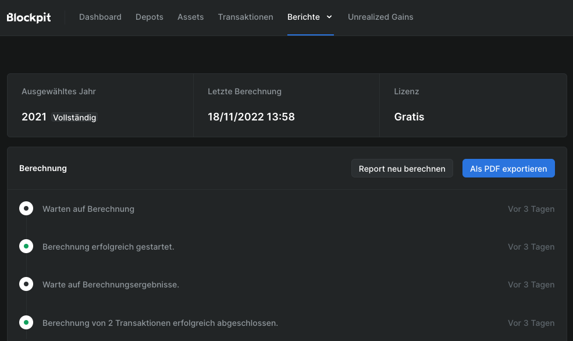Click Vor 3 Tagen beside Berechnung erfolgreich gestartet
The width and height of the screenshot is (573, 341).
531,247
